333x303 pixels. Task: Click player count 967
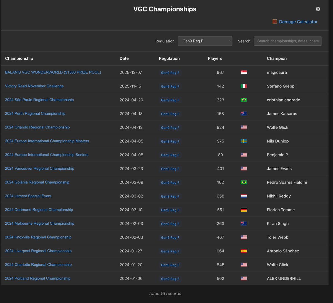coord(220,72)
